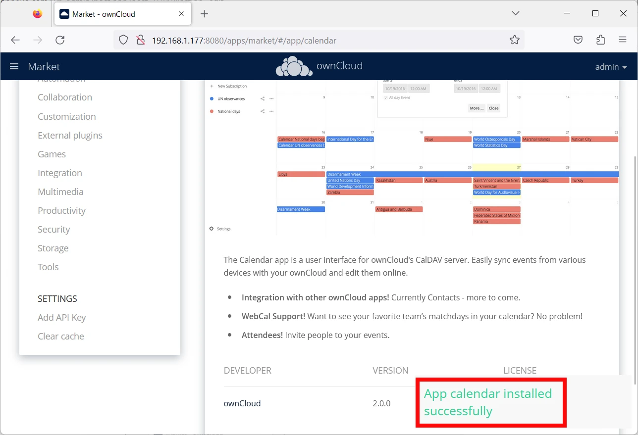This screenshot has width=638, height=435.
Task: Select the Games category
Action: point(52,154)
